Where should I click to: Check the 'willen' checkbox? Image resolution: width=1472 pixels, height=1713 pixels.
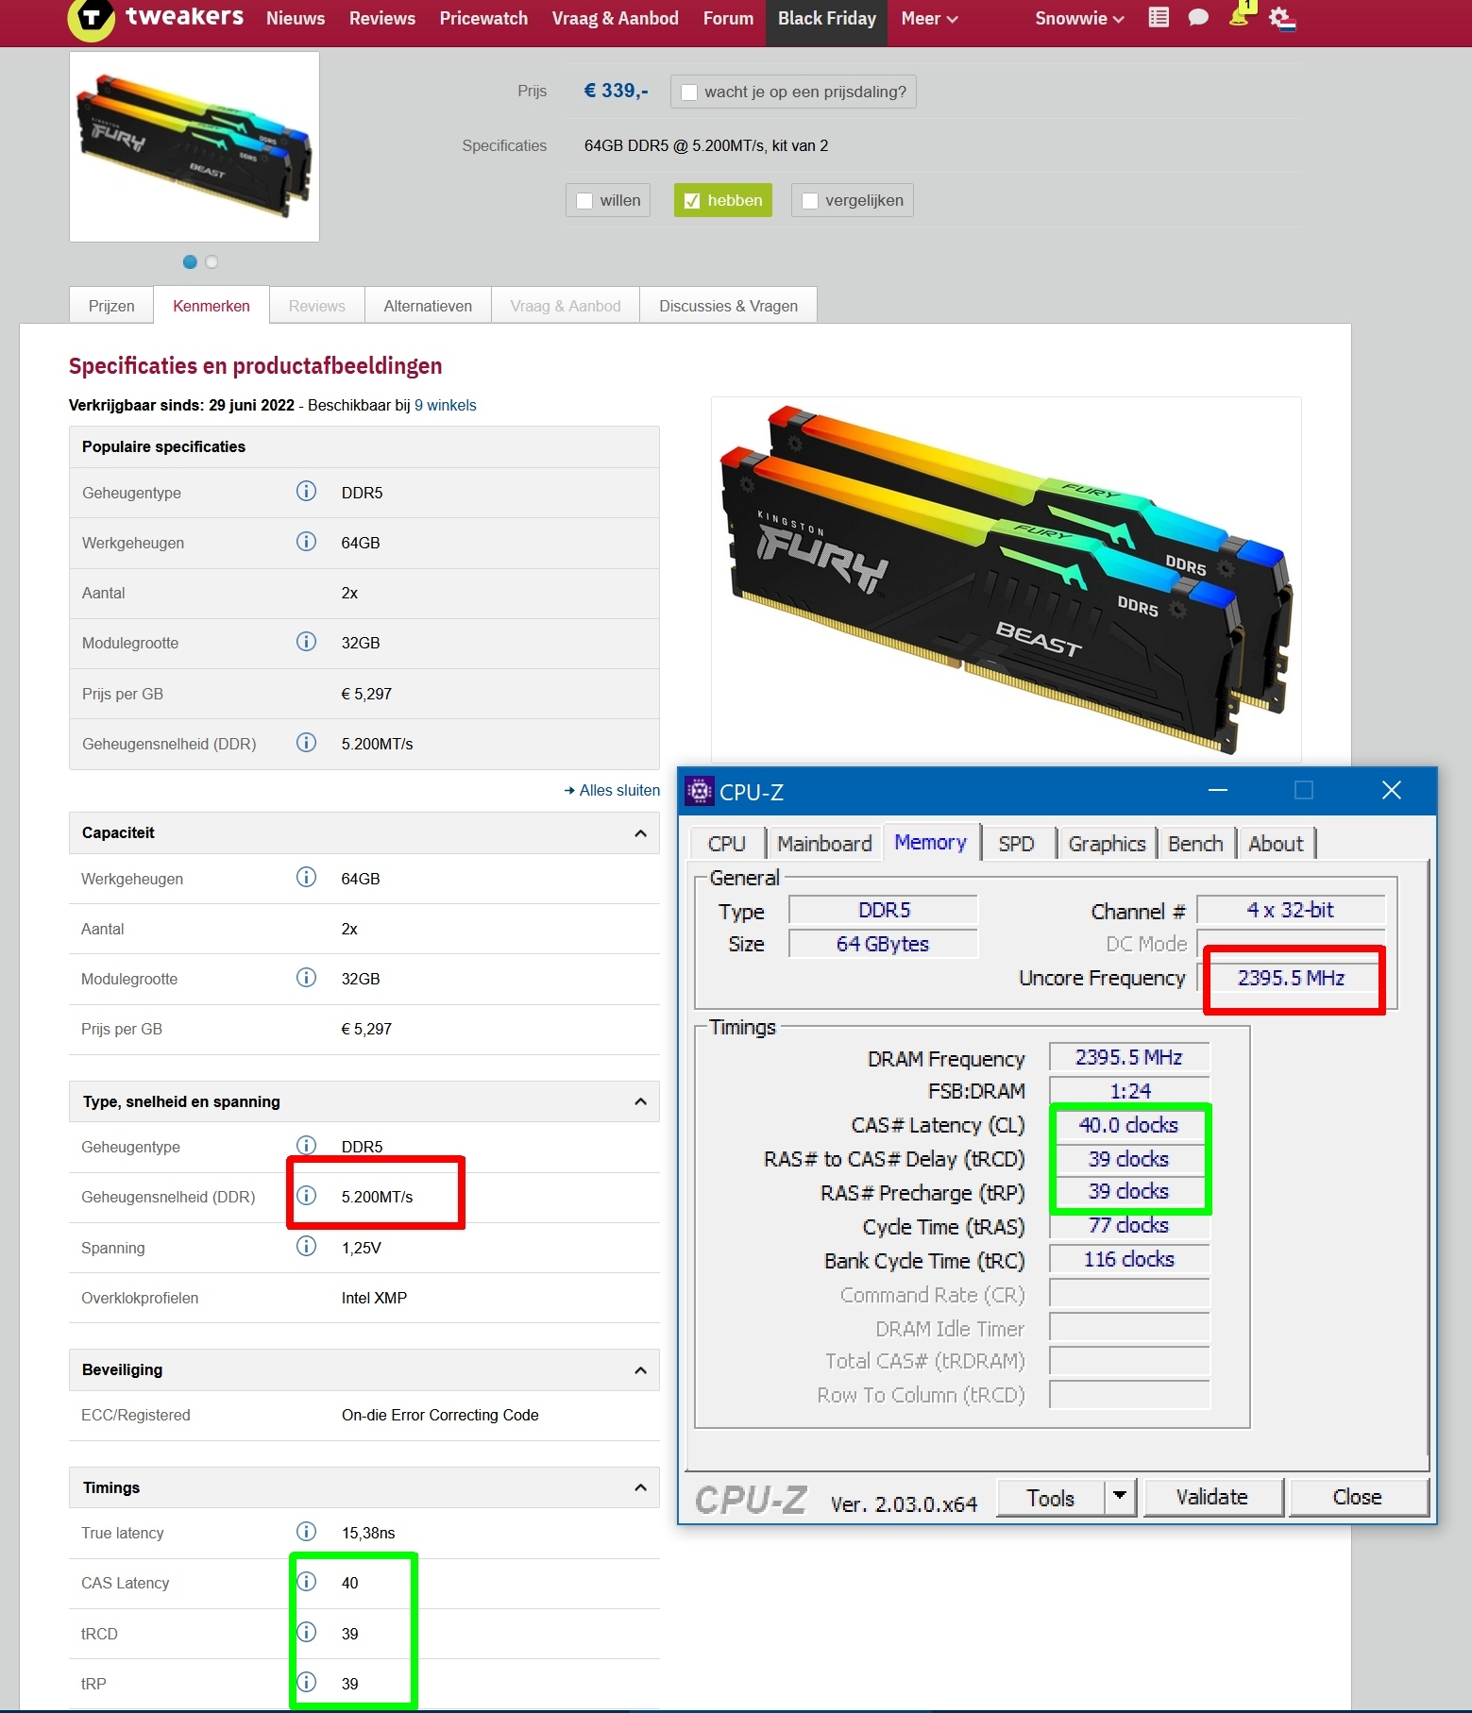pyautogui.click(x=584, y=200)
